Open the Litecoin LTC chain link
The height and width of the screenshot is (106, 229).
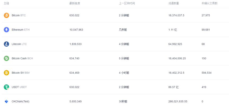pyautogui.click(x=19, y=44)
